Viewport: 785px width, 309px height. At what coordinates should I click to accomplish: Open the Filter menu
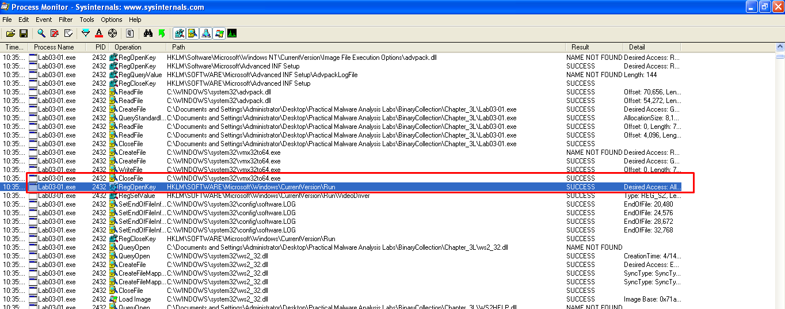(66, 20)
